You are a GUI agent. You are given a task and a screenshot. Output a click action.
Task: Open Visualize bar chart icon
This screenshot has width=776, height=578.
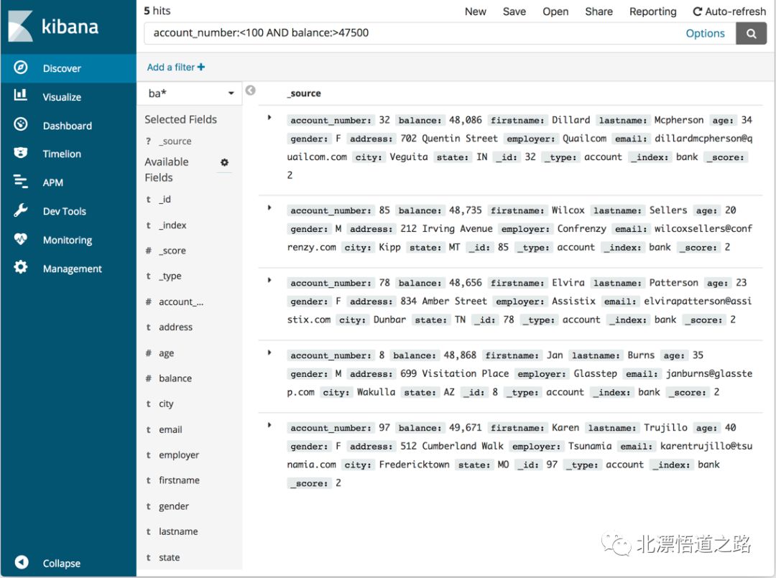click(x=20, y=95)
